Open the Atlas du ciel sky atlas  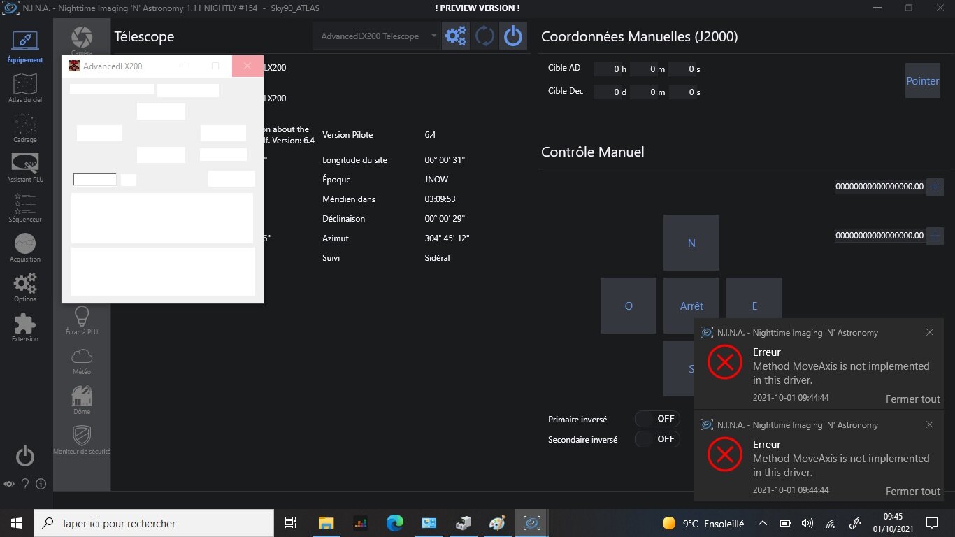(x=25, y=88)
